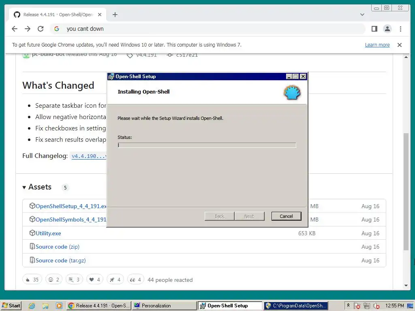Cancel the Open-Shell installation
The width and height of the screenshot is (415, 311).
coord(286,216)
